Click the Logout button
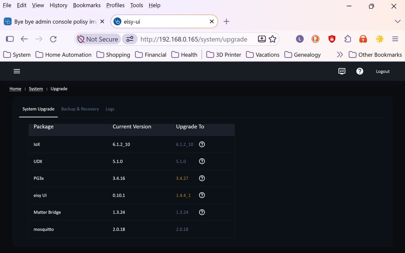The width and height of the screenshot is (405, 253). point(383,72)
